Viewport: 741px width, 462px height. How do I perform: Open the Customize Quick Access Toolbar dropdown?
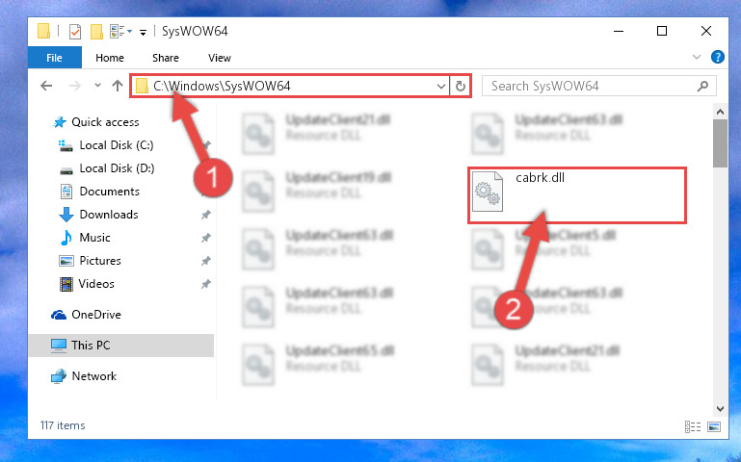tap(143, 32)
